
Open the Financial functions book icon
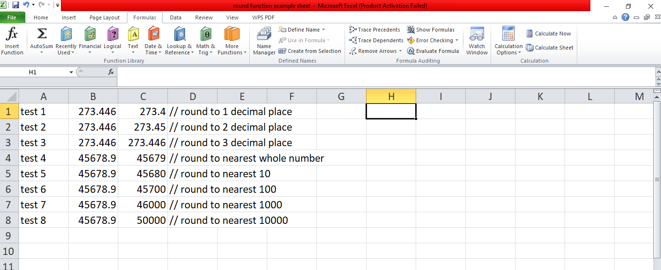(x=90, y=34)
